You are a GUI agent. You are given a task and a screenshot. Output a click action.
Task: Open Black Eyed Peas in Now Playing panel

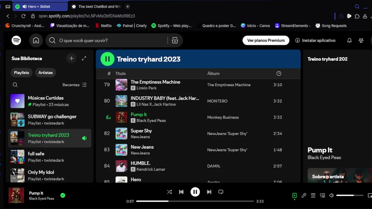pyautogui.click(x=324, y=157)
